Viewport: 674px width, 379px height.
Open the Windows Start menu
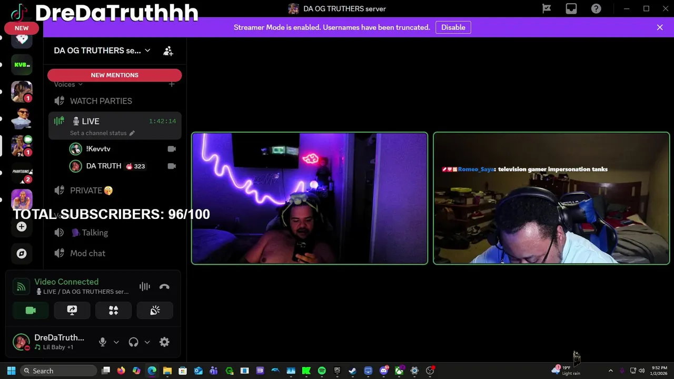click(x=11, y=371)
